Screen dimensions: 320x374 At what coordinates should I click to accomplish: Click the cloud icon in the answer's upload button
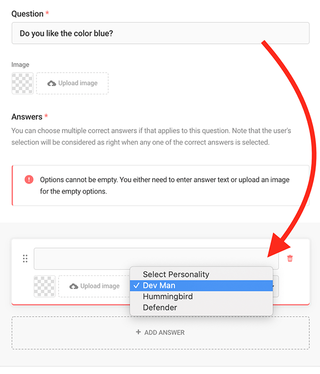point(74,286)
